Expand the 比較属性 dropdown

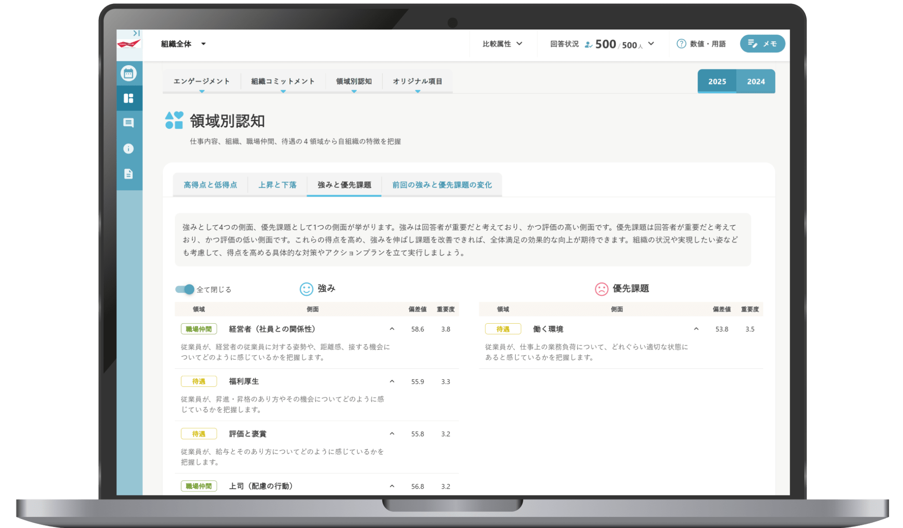(503, 44)
